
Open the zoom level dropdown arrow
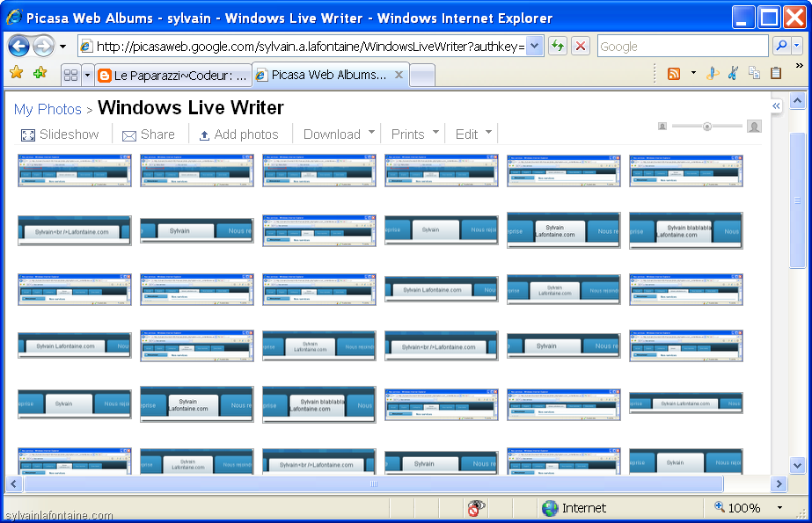(x=780, y=508)
